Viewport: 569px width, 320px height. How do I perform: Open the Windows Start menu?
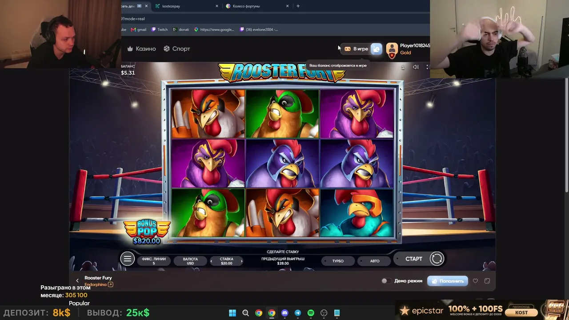232,313
